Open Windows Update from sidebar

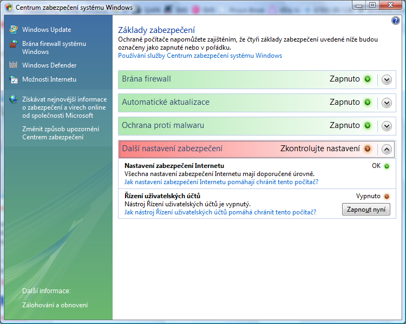pos(47,30)
